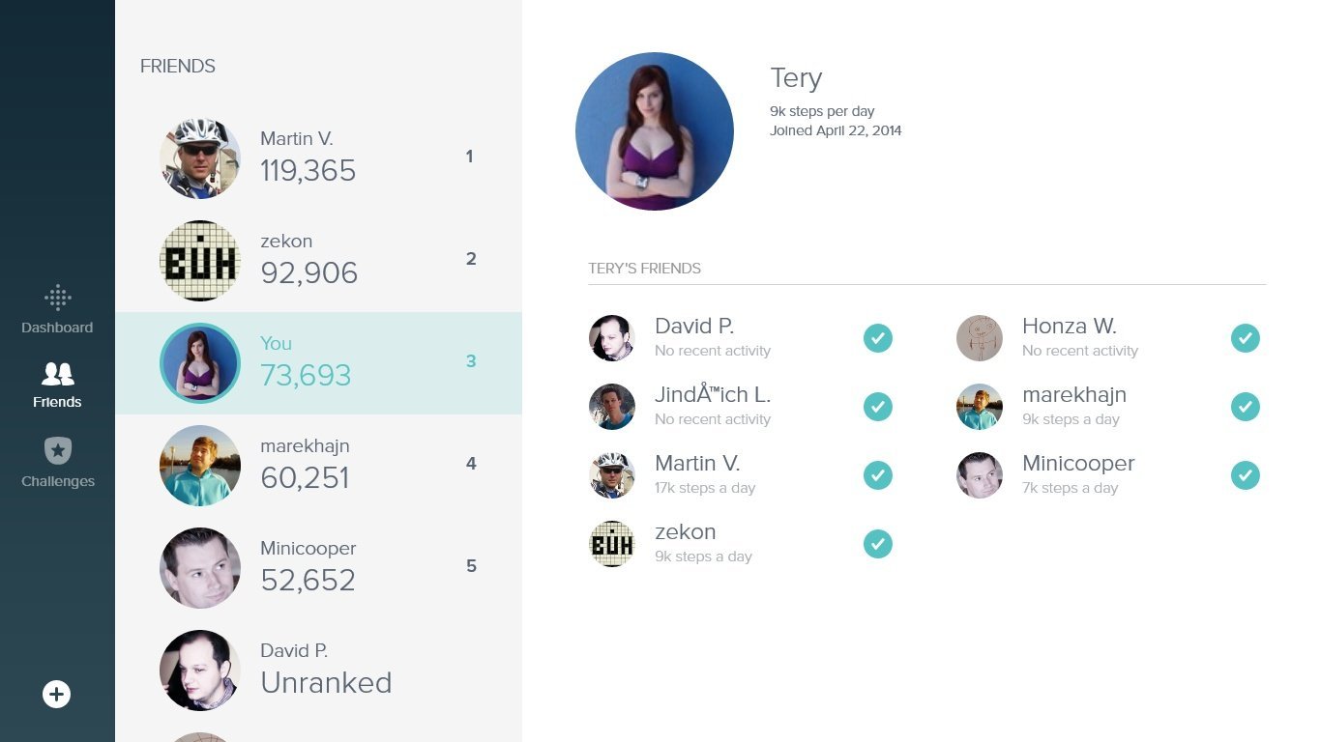Toggle the friend checkmark for David P.

tap(878, 338)
